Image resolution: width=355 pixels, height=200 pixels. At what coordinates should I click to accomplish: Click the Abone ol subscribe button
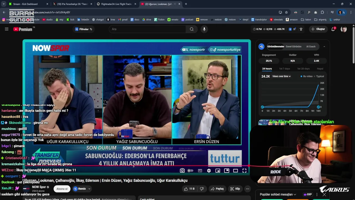(62, 189)
